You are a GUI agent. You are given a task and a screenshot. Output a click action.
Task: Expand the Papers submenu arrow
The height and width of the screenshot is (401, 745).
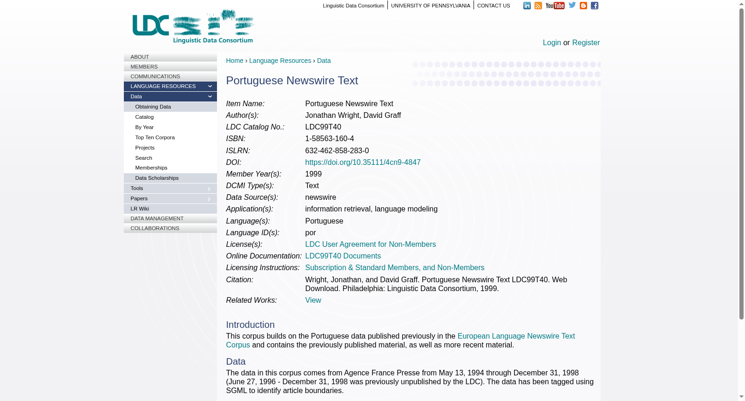(x=209, y=199)
